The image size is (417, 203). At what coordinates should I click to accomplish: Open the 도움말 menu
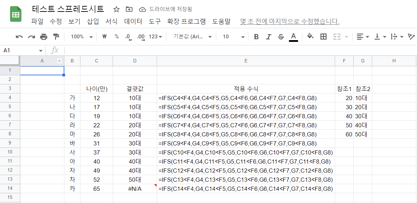[221, 22]
